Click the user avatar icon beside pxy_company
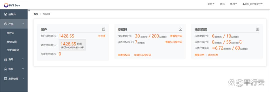 pos(244,4)
